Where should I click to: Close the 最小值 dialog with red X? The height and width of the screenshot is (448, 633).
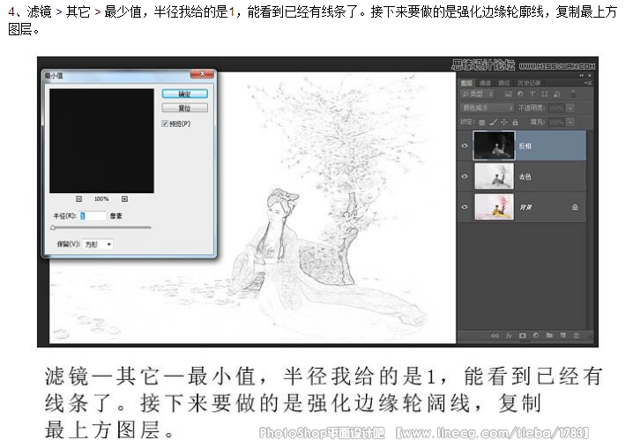(x=202, y=73)
